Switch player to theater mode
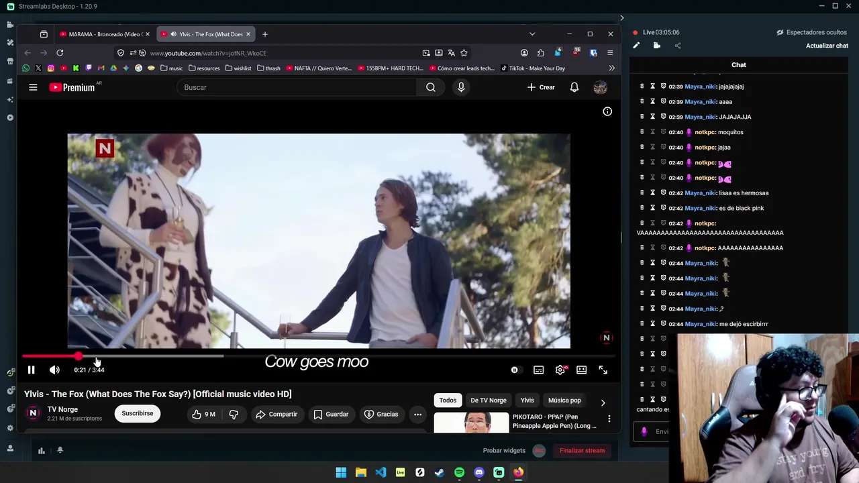Image resolution: width=859 pixels, height=483 pixels. (581, 370)
